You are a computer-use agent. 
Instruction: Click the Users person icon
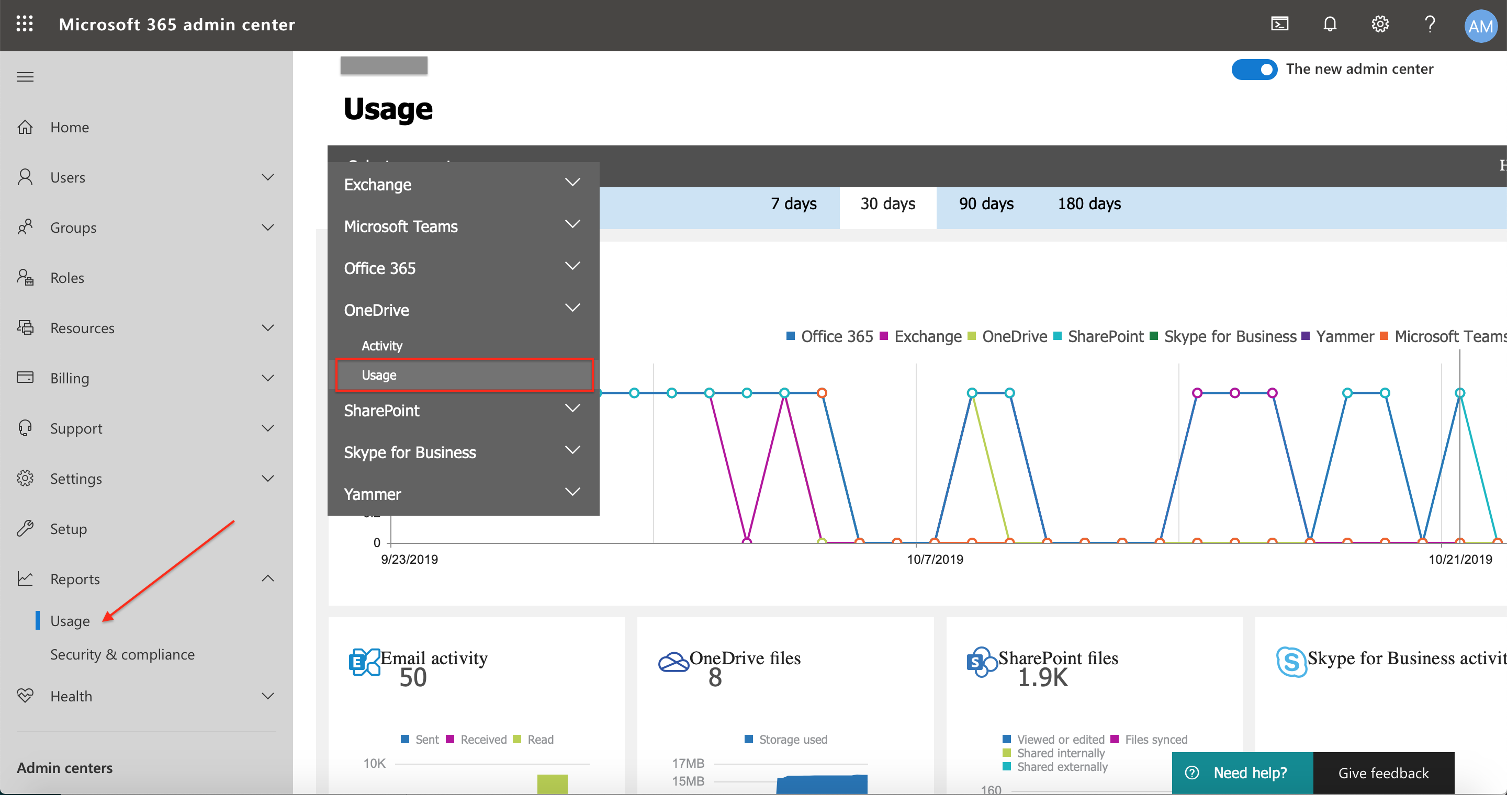tap(25, 177)
